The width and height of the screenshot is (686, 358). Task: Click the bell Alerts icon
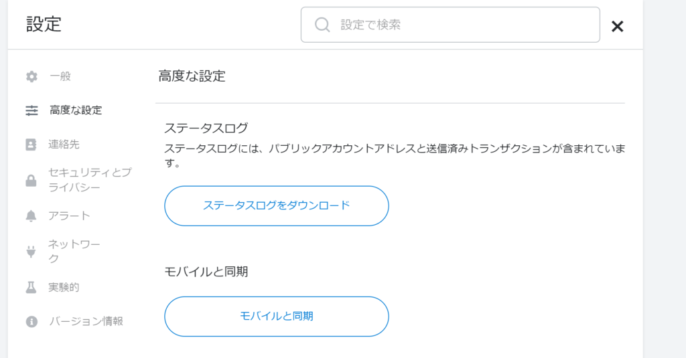[31, 215]
